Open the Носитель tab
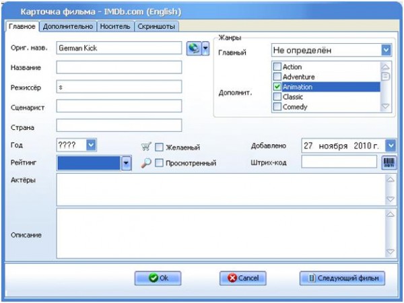This screenshot has width=404, height=303. [115, 26]
